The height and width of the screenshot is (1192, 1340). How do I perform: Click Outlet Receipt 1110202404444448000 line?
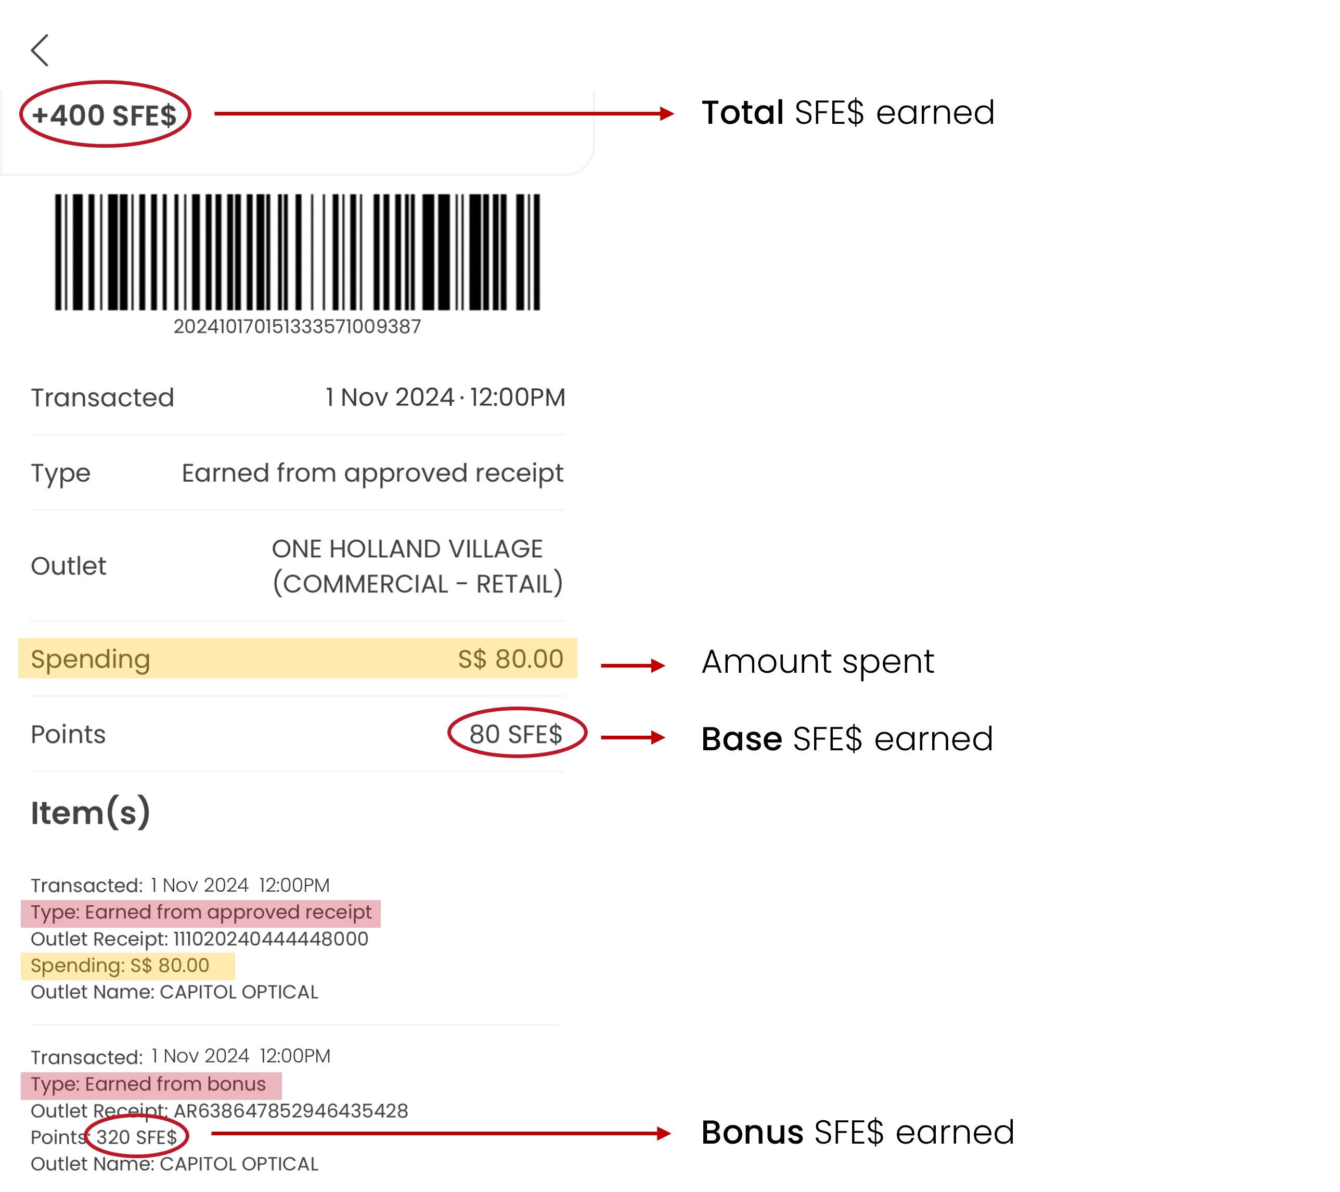pyautogui.click(x=199, y=939)
